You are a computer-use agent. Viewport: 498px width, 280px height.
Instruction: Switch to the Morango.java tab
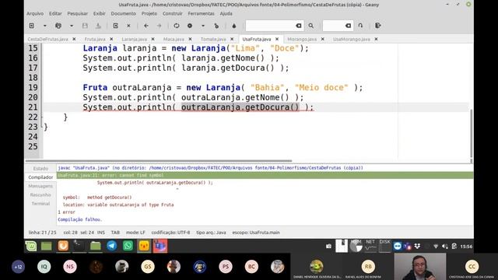pos(302,39)
